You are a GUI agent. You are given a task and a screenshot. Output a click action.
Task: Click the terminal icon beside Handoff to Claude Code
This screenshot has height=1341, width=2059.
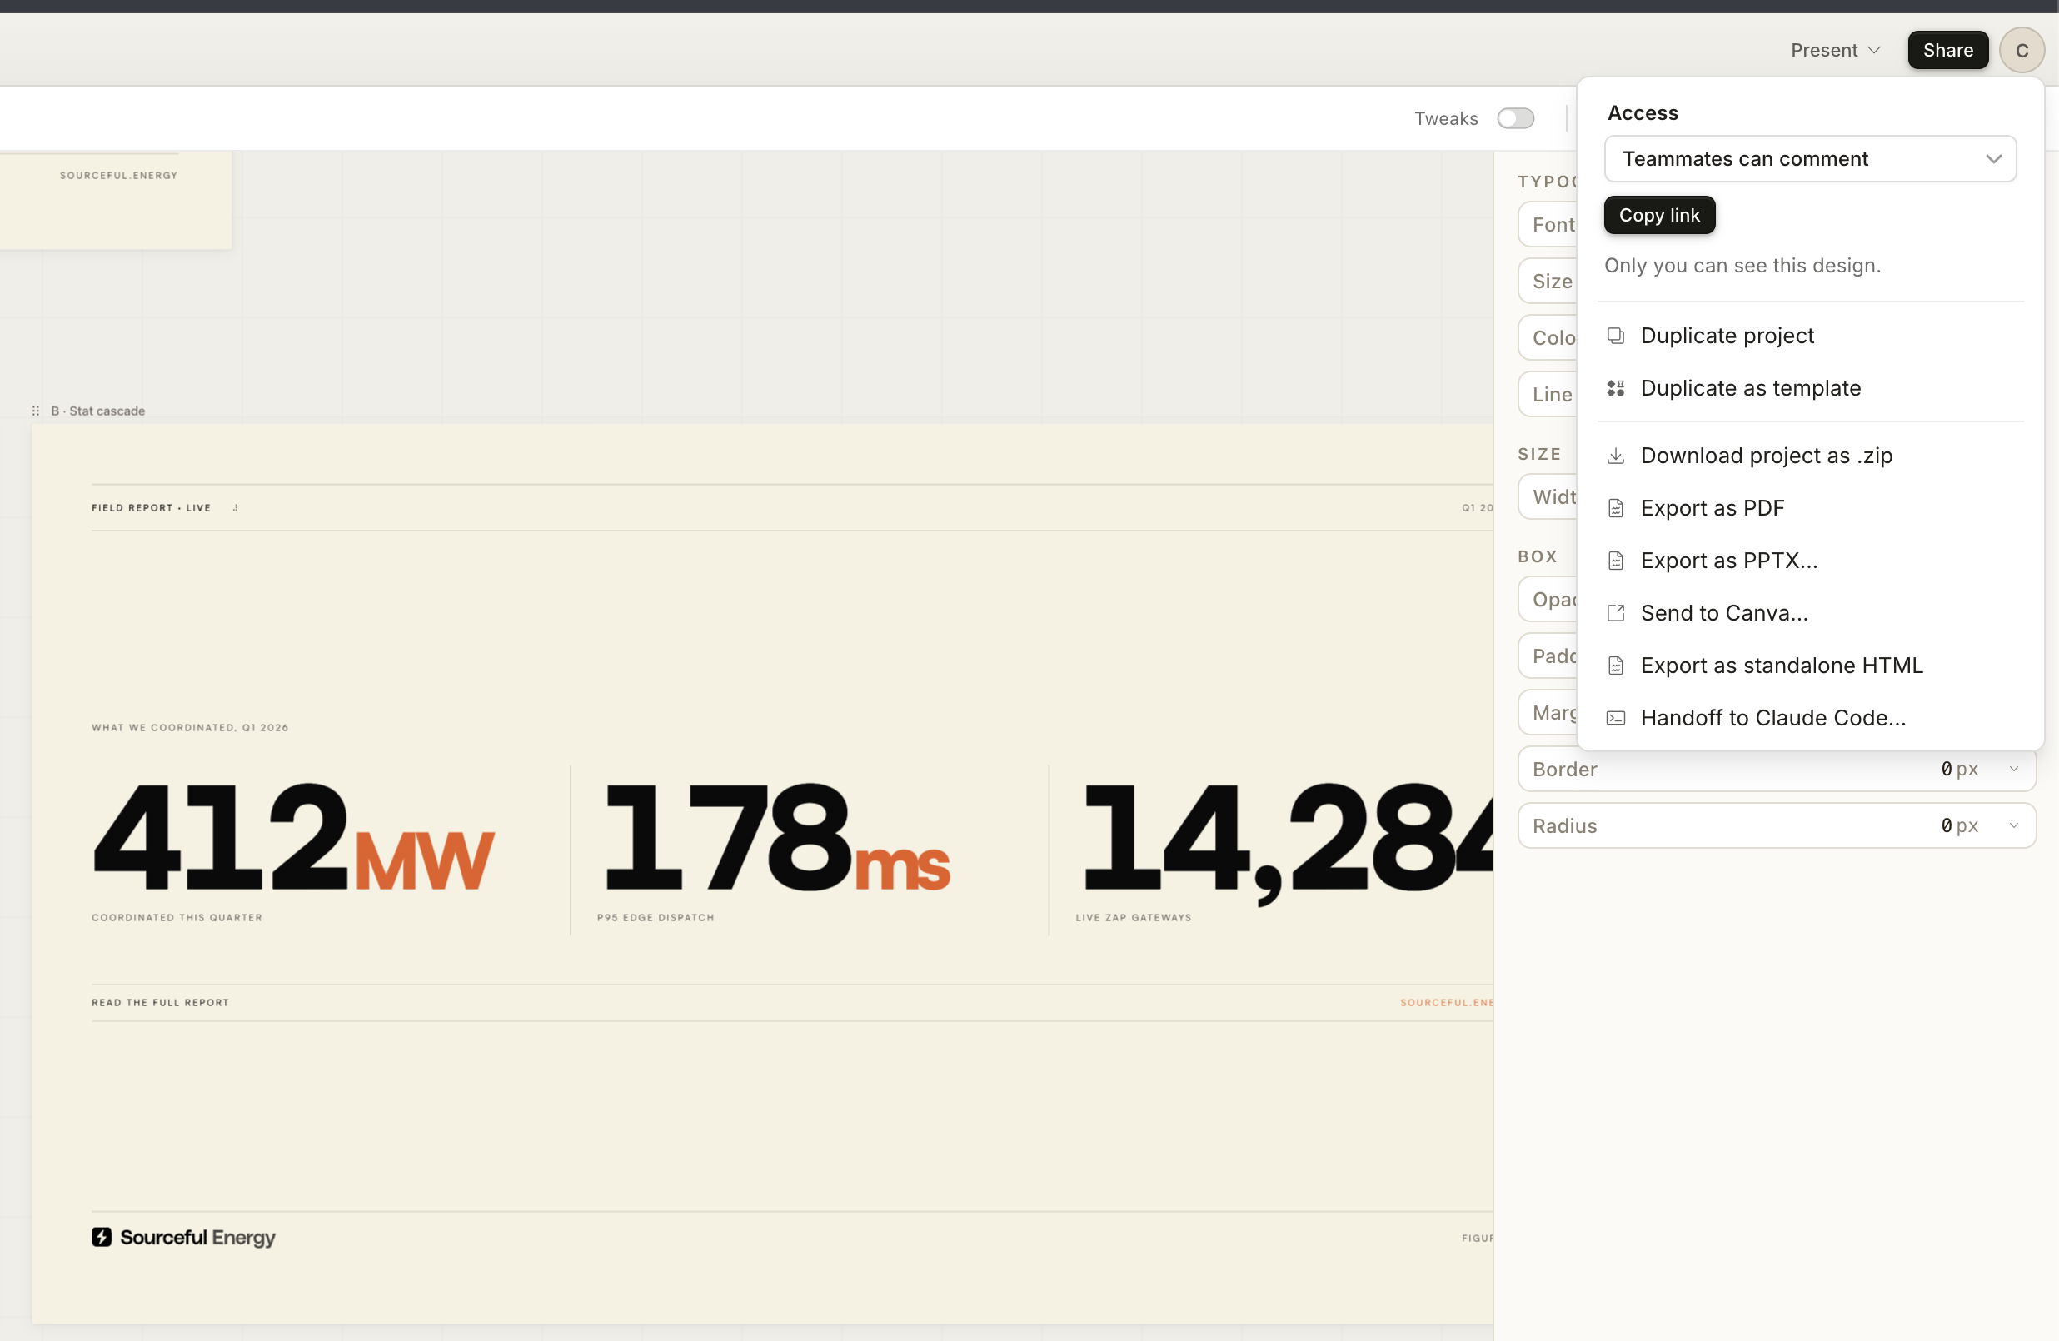[x=1616, y=717]
